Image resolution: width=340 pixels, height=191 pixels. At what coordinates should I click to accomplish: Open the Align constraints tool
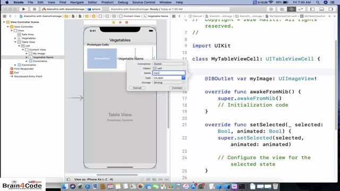click(x=155, y=179)
